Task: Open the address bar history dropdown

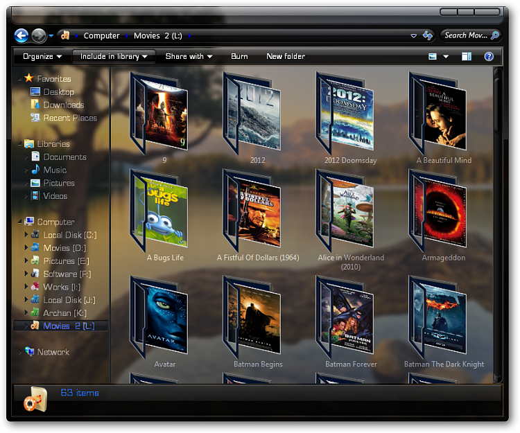Action: 413,35
